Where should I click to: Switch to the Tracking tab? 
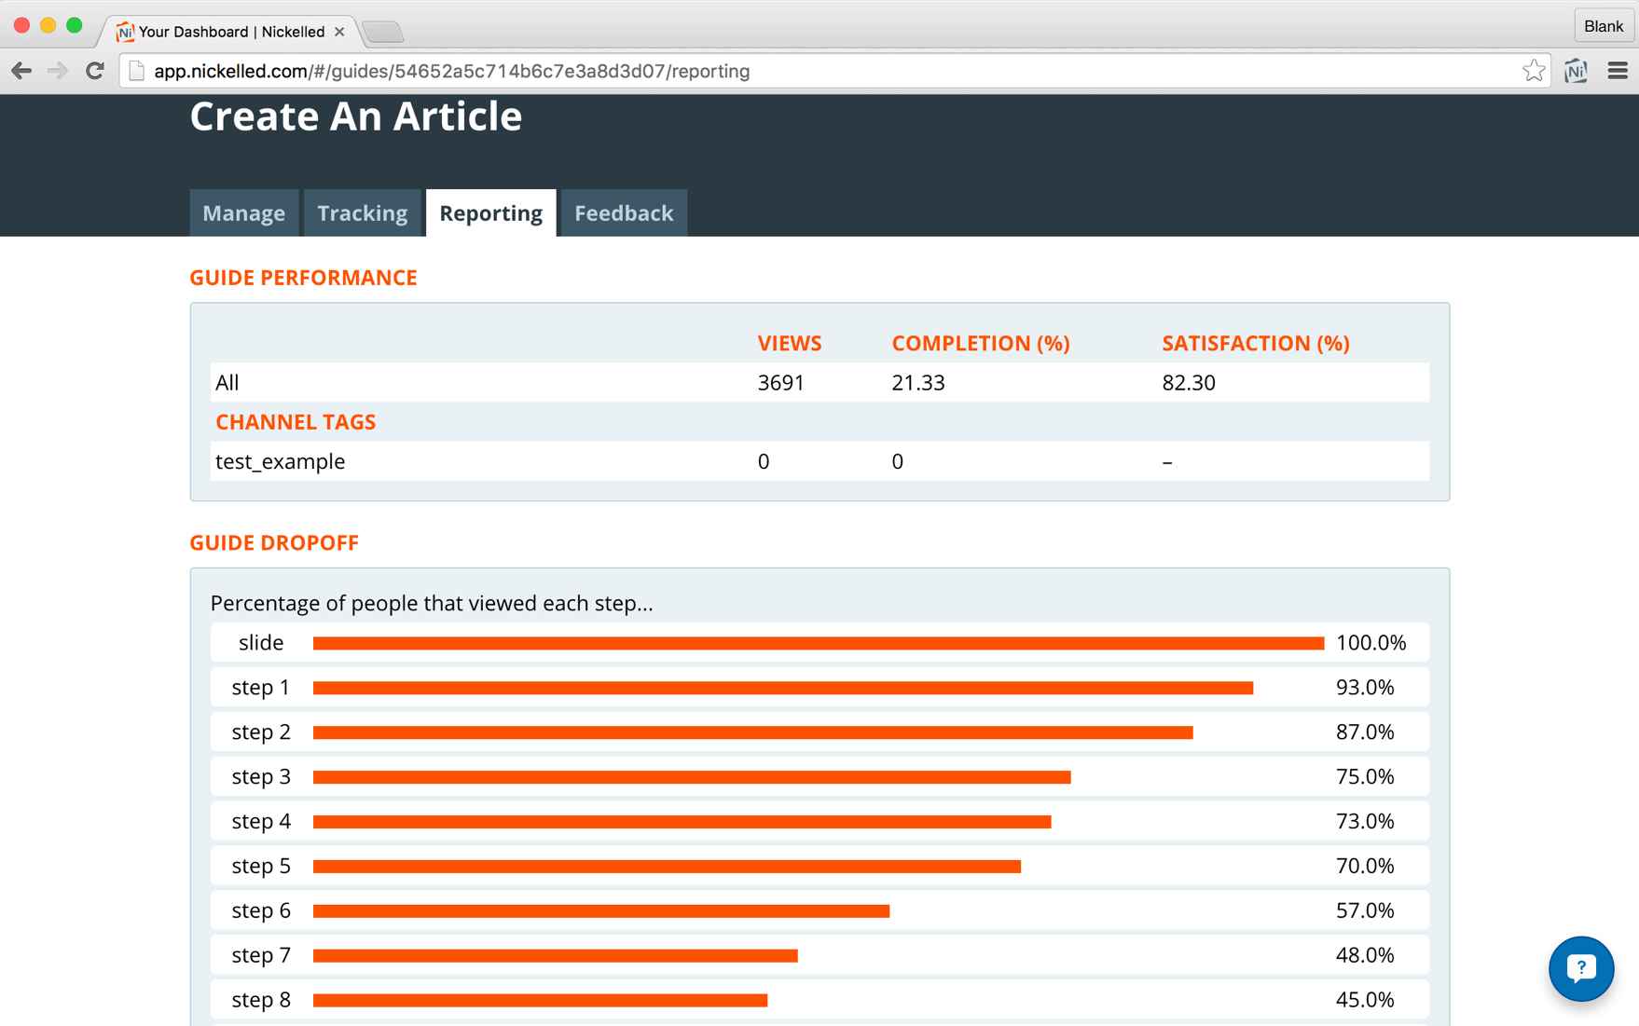click(x=363, y=213)
